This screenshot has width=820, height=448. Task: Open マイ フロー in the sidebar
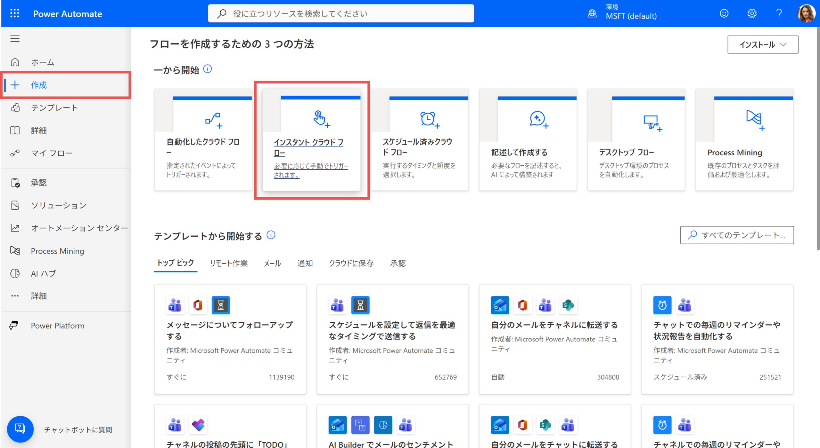pos(52,153)
